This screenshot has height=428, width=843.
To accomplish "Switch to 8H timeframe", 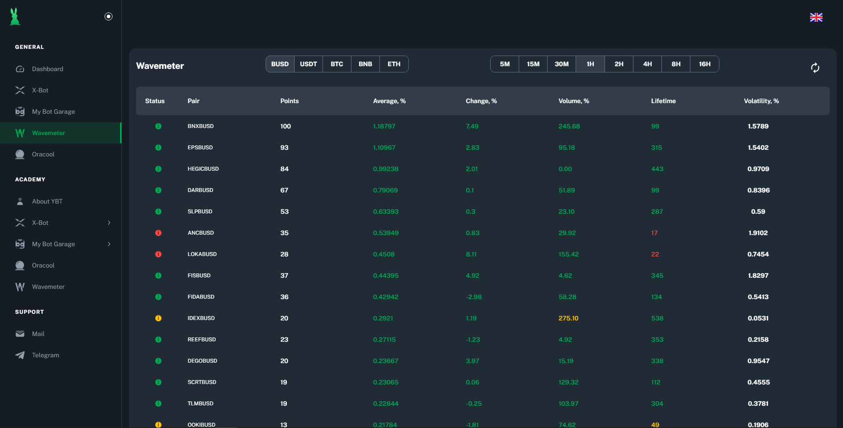I will (676, 64).
